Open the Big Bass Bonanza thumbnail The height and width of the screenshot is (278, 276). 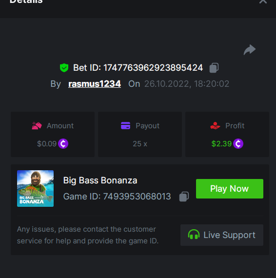(x=35, y=188)
